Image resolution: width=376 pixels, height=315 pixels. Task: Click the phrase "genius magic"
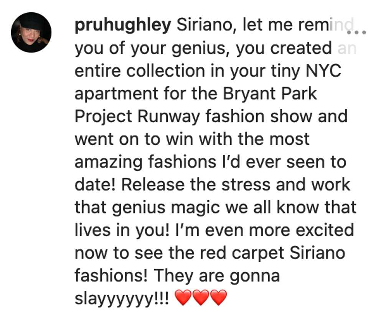pos(166,207)
